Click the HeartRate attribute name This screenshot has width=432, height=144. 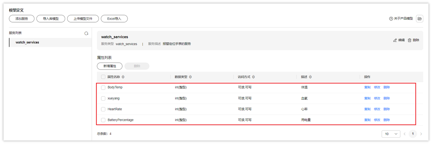115,109
